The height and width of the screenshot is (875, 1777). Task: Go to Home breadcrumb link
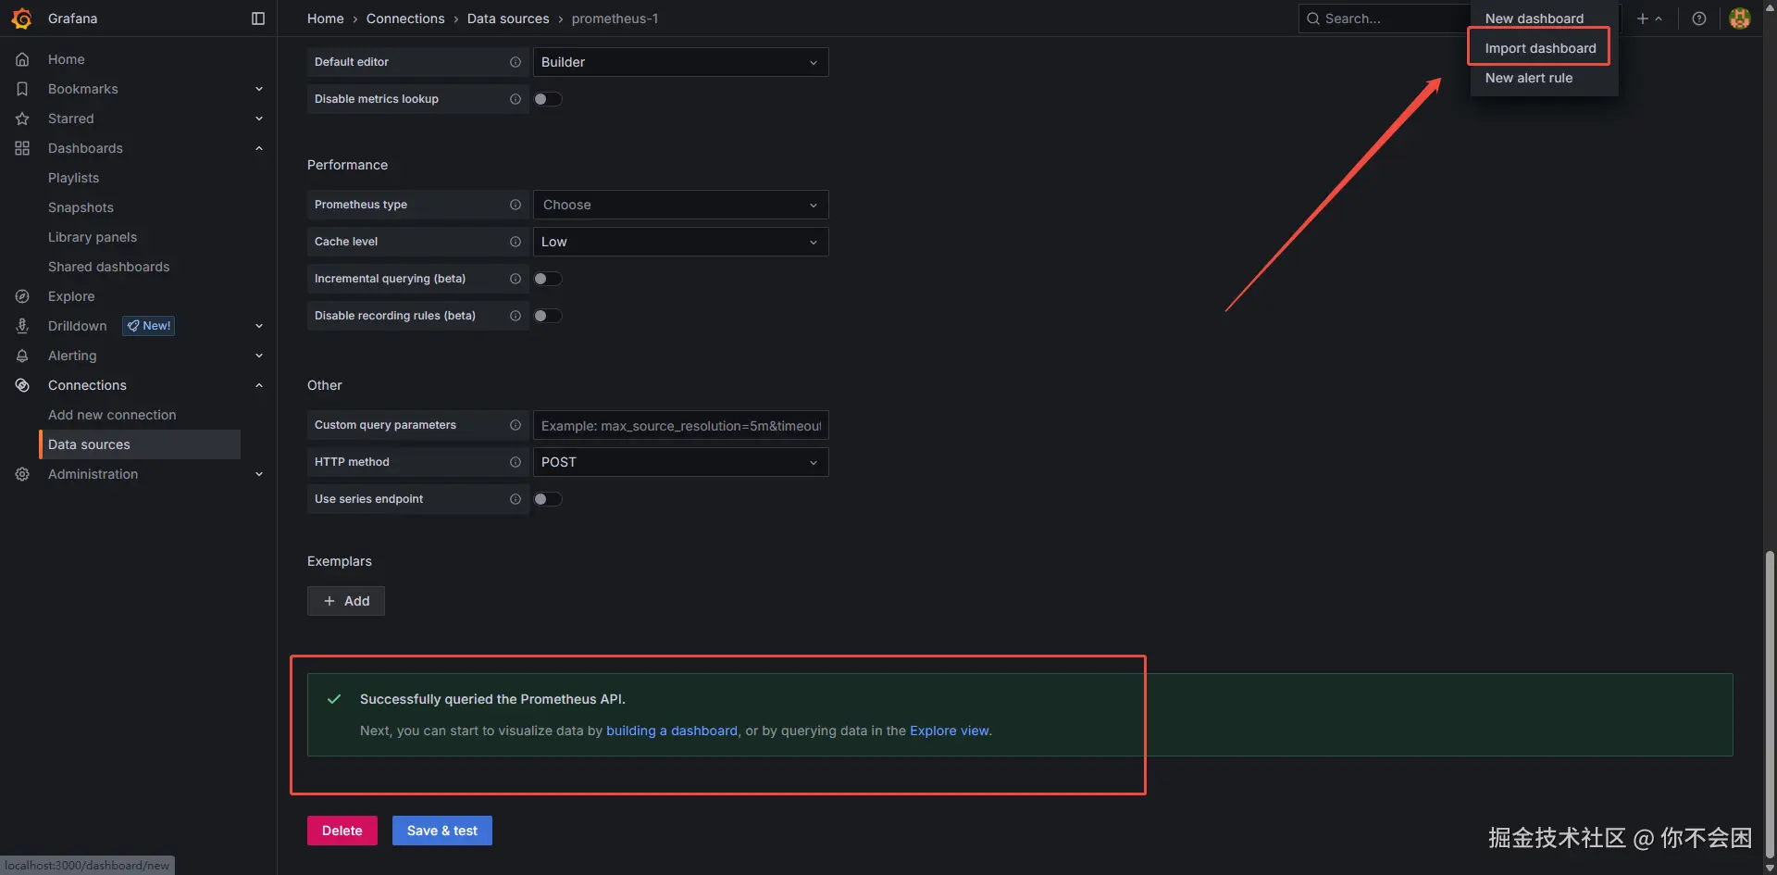coord(326,19)
